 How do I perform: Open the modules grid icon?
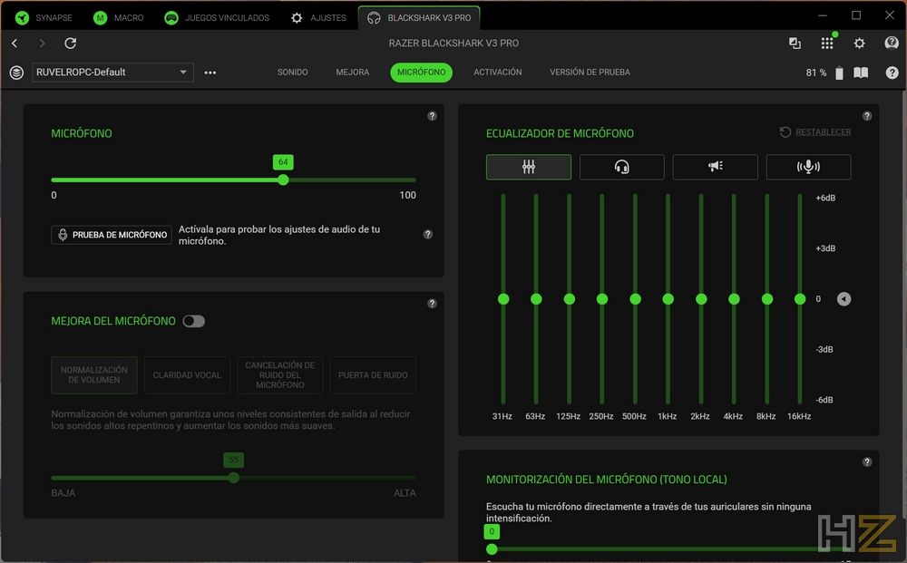tap(827, 44)
